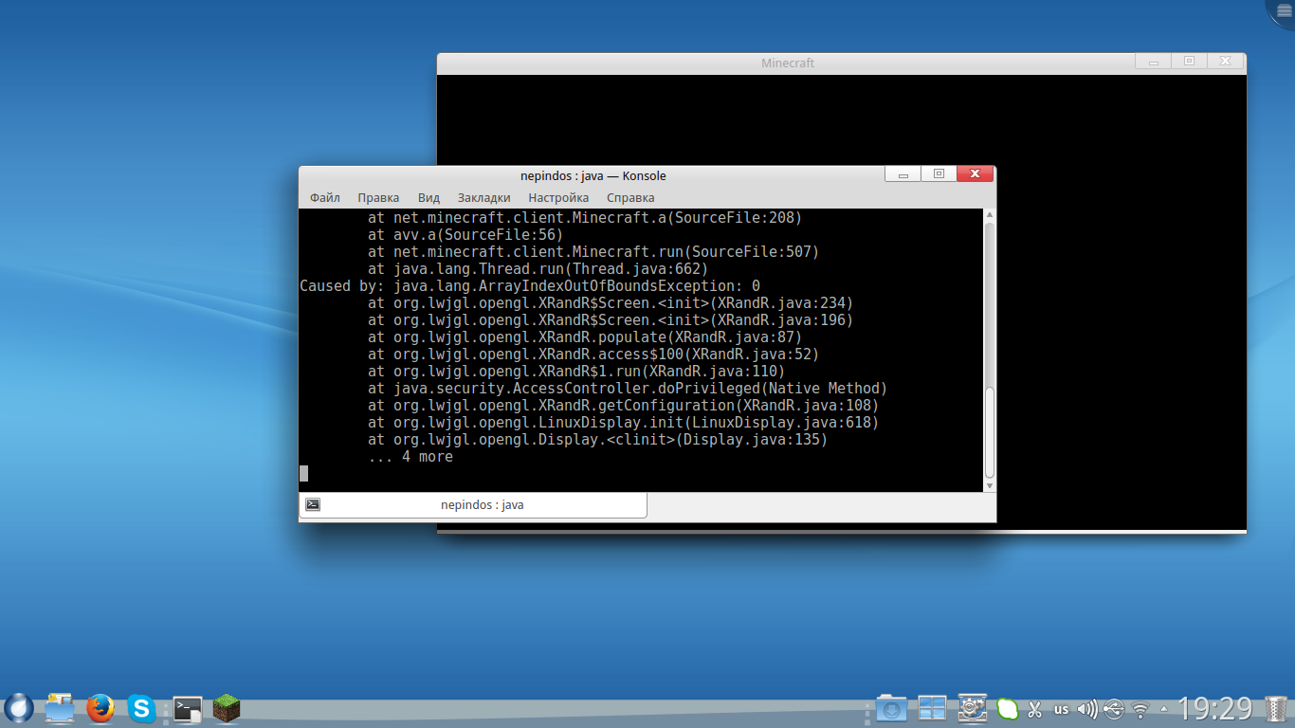Screen dimensions: 1295x728
Task: Close the Minecraft window
Action: click(x=1225, y=61)
